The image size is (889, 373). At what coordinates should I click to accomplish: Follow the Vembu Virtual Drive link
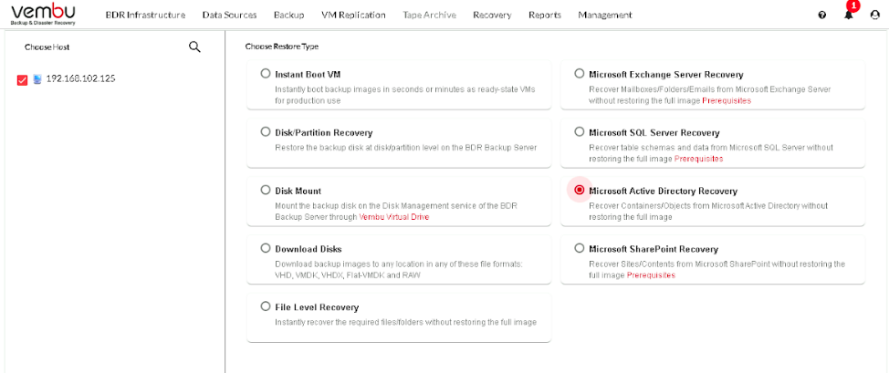394,217
